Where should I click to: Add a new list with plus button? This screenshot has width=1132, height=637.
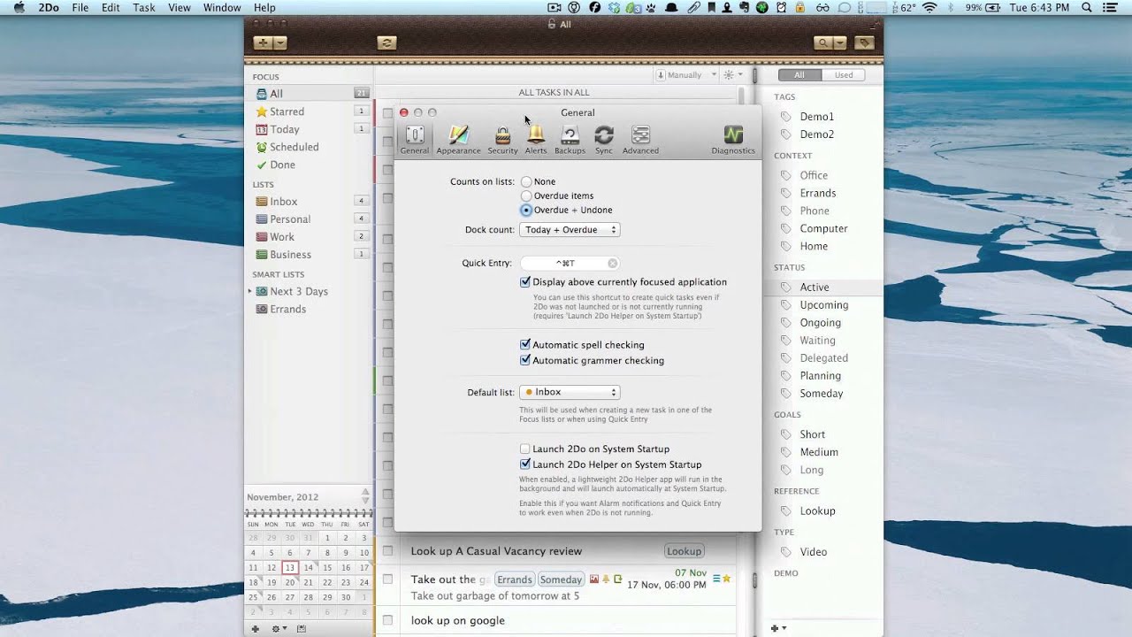(x=256, y=628)
